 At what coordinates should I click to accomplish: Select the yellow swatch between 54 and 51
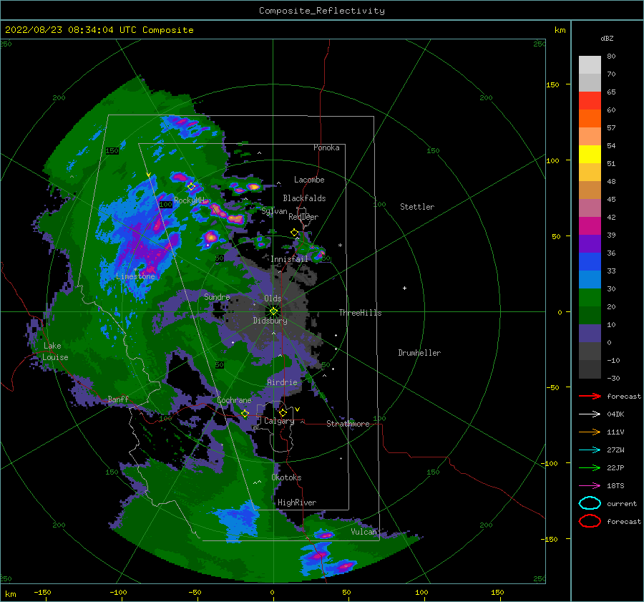590,154
